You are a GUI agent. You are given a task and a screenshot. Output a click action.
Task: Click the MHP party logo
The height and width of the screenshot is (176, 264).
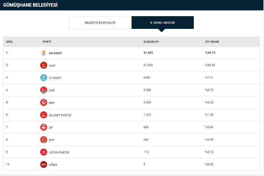pos(44,65)
